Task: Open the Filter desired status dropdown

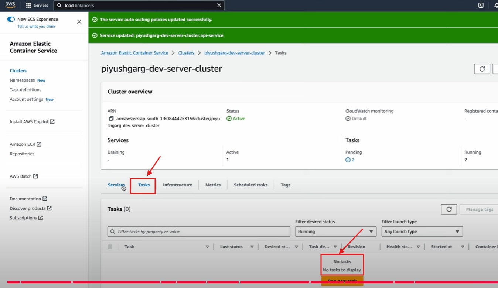Action: tap(335, 232)
